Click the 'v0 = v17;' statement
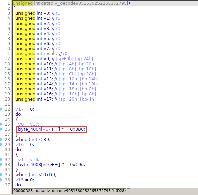The height and width of the screenshot is (195, 198). 29,124
